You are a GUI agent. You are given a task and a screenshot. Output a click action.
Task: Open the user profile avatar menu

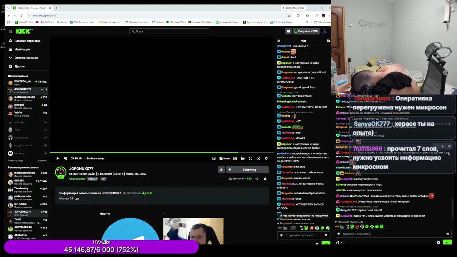324,31
